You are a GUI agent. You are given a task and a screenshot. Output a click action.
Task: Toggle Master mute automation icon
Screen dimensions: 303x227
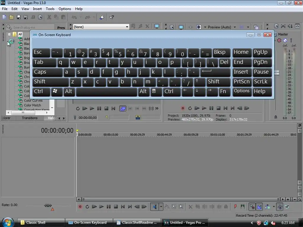(285, 40)
